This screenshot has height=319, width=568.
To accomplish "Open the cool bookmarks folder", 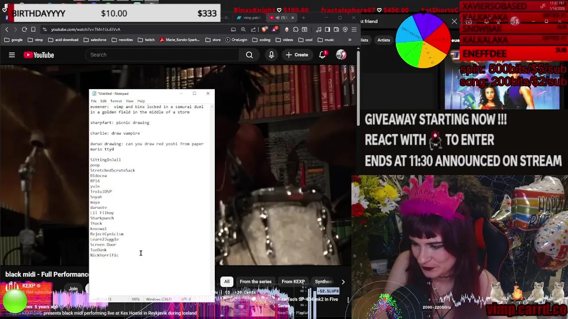I will pyautogui.click(x=305, y=40).
